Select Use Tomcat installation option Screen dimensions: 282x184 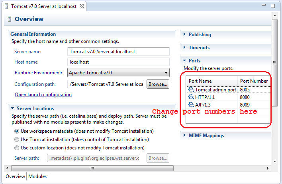17,139
